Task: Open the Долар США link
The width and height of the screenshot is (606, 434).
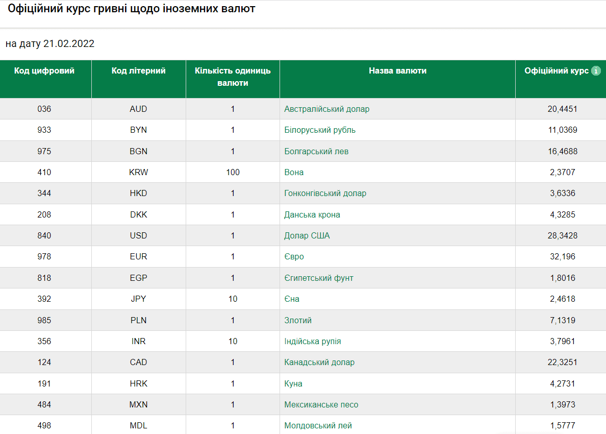Action: click(307, 235)
